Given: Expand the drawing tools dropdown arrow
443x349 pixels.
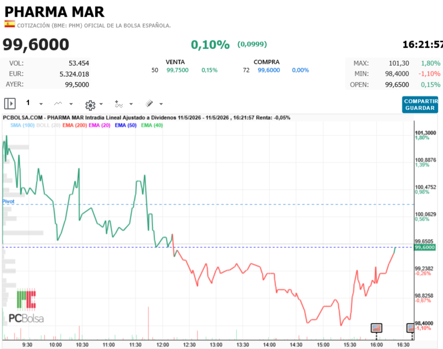Looking at the screenshot, I should 161,104.
